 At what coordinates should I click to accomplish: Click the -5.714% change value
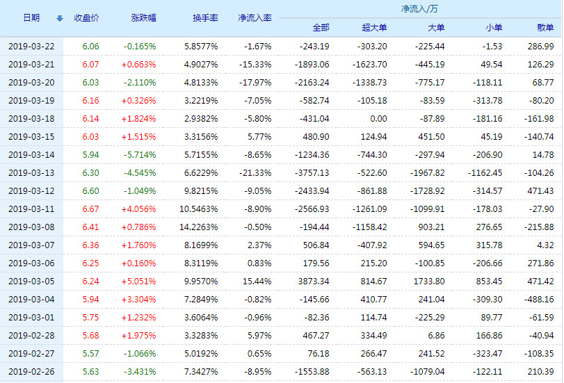click(x=139, y=154)
